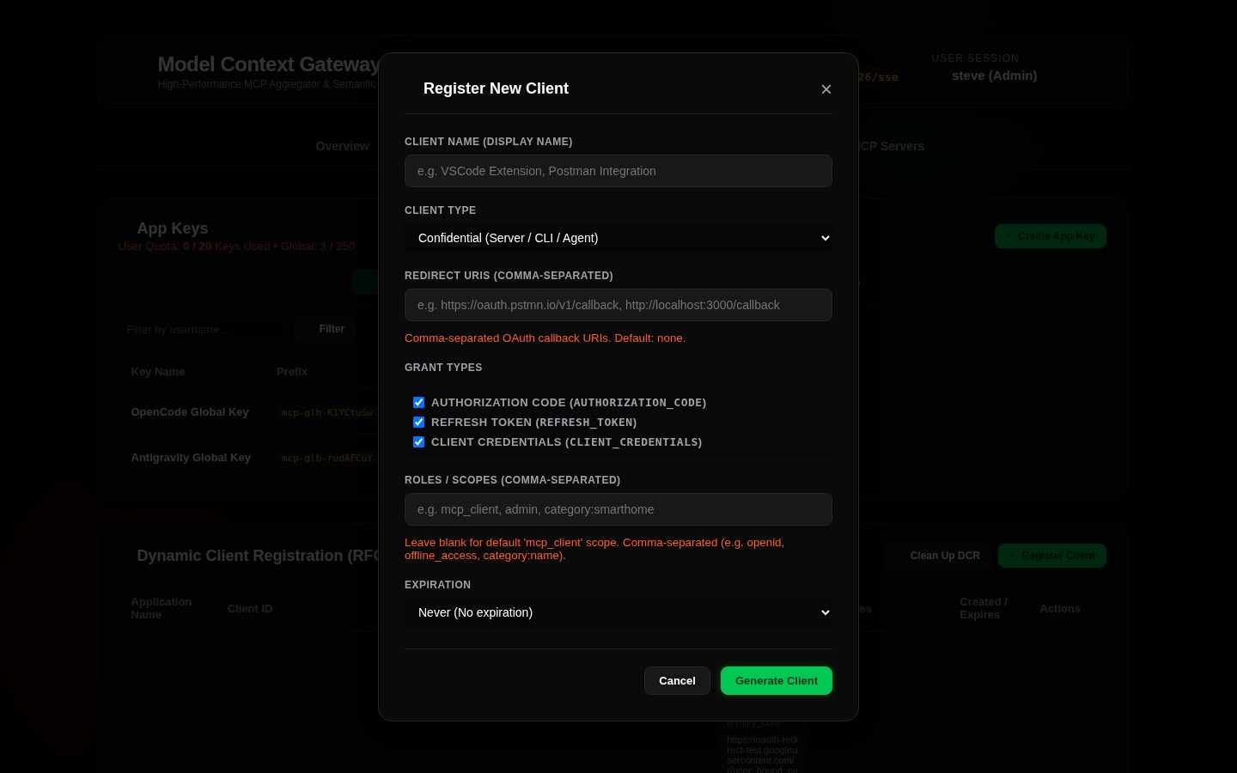This screenshot has height=773, width=1237.
Task: Expand the Expiration dropdown
Action: tap(618, 612)
